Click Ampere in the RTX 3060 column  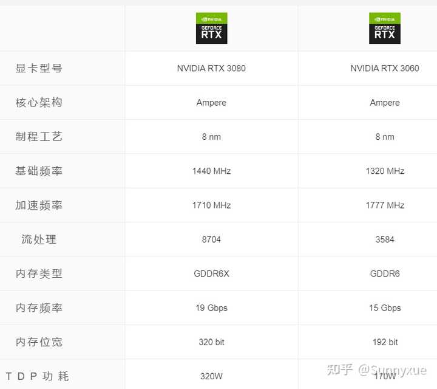tap(385, 103)
